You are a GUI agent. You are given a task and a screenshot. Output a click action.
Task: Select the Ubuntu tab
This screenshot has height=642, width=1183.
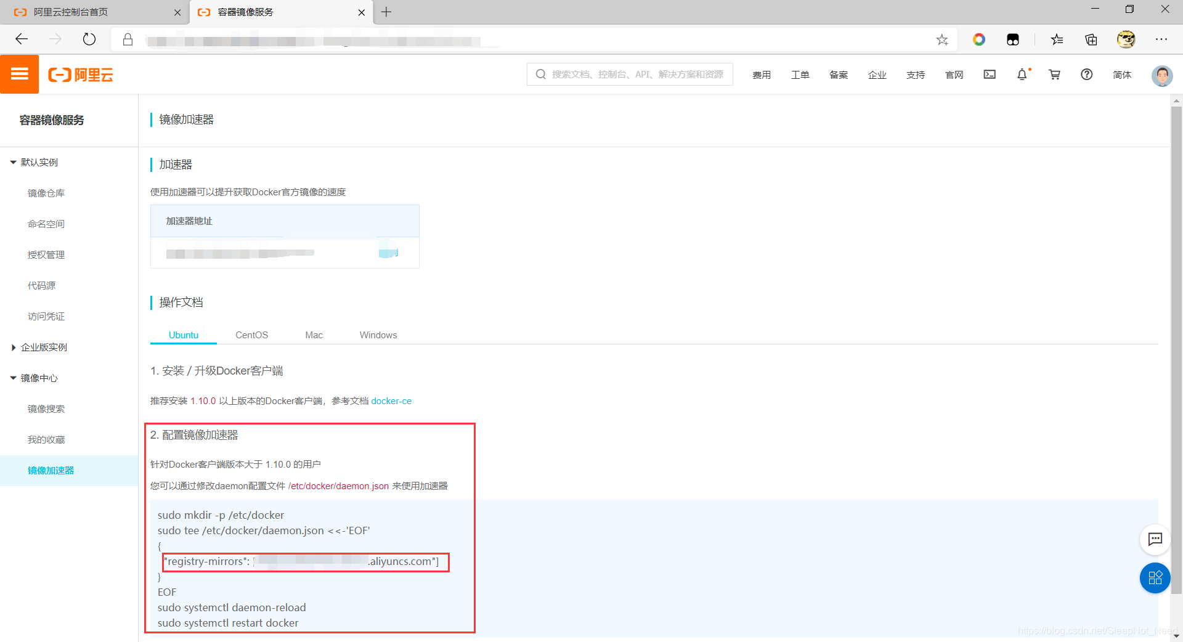(x=184, y=335)
